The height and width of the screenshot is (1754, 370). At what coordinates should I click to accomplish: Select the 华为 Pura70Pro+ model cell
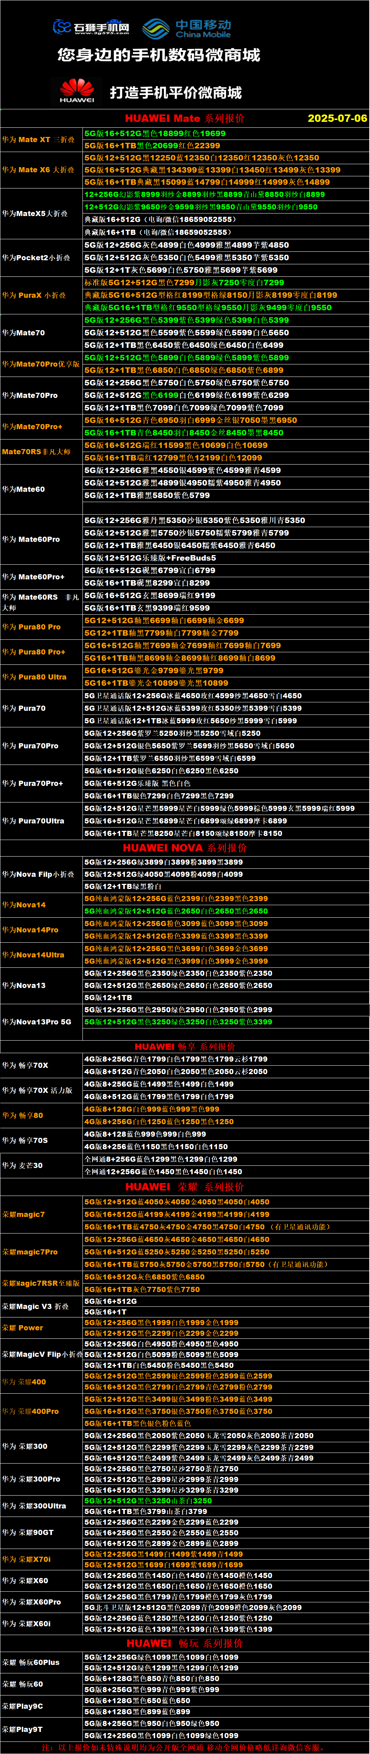pos(42,783)
